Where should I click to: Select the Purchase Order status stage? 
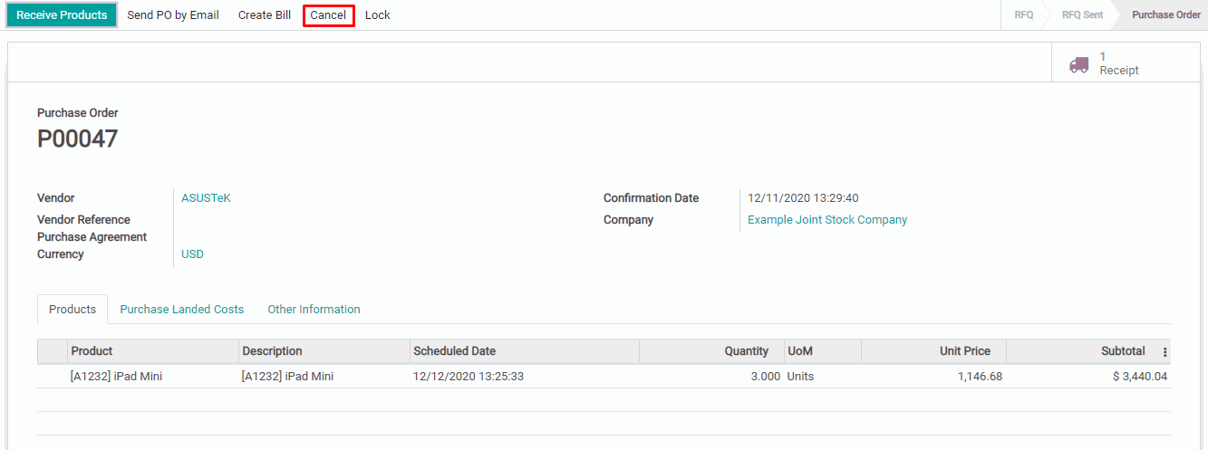pyautogui.click(x=1165, y=15)
